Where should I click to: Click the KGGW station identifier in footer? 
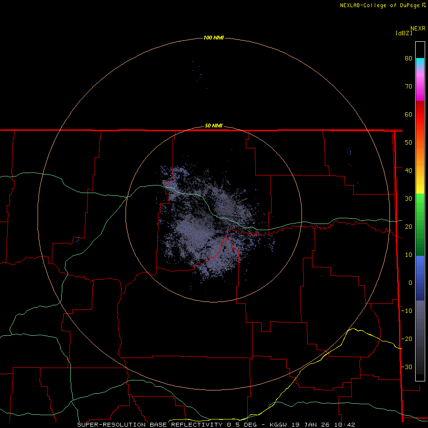pos(278,425)
